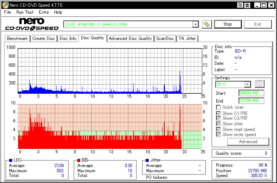
Task: Click the PO failures label
Action: pyautogui.click(x=157, y=177)
